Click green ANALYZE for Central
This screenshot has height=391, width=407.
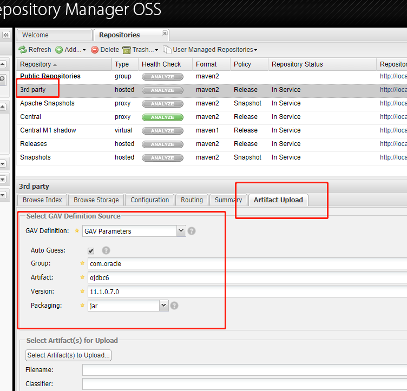point(162,117)
